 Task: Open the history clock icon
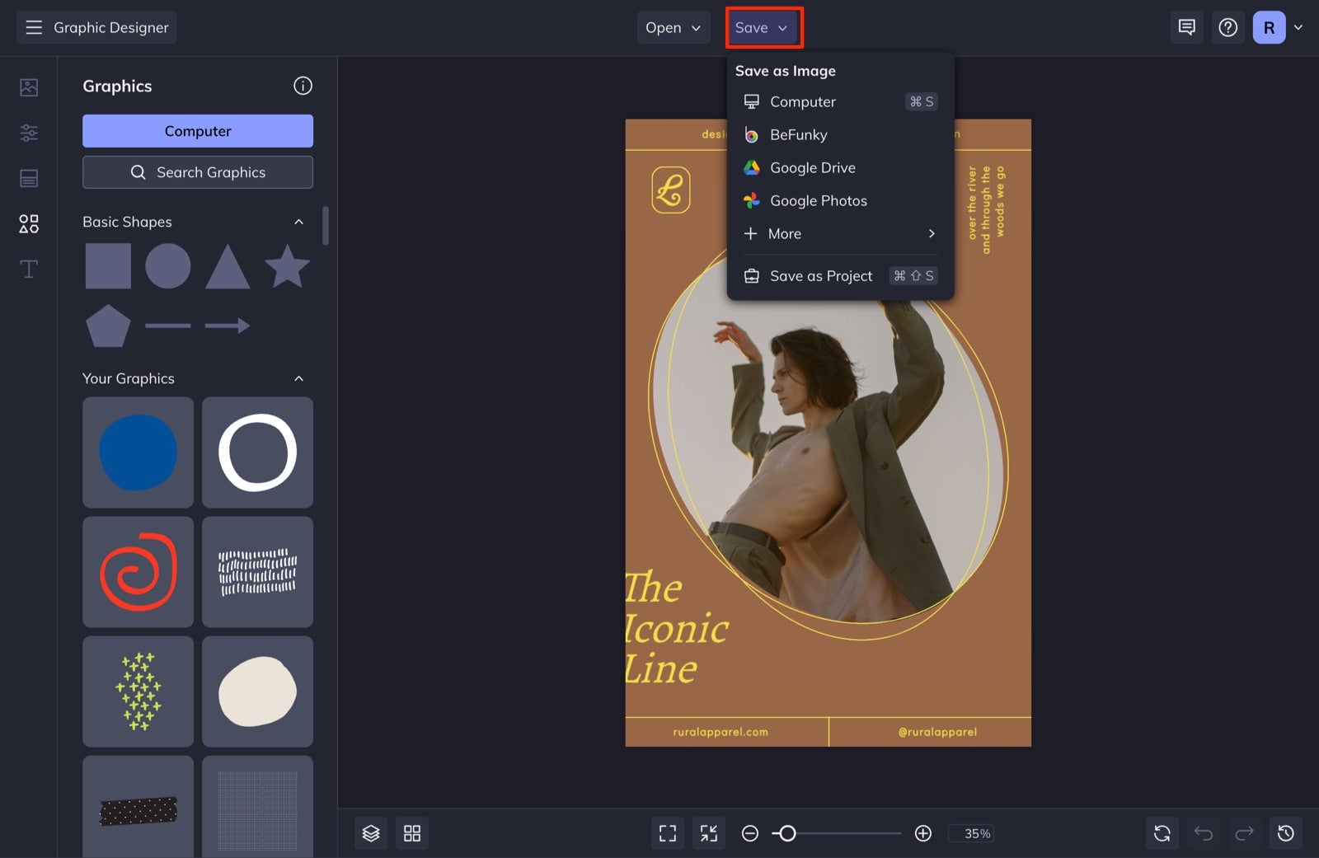tap(1286, 833)
